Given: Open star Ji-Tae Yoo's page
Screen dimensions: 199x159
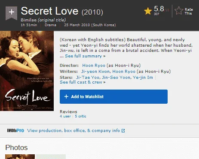Looking at the screenshot, I should (x=88, y=78).
